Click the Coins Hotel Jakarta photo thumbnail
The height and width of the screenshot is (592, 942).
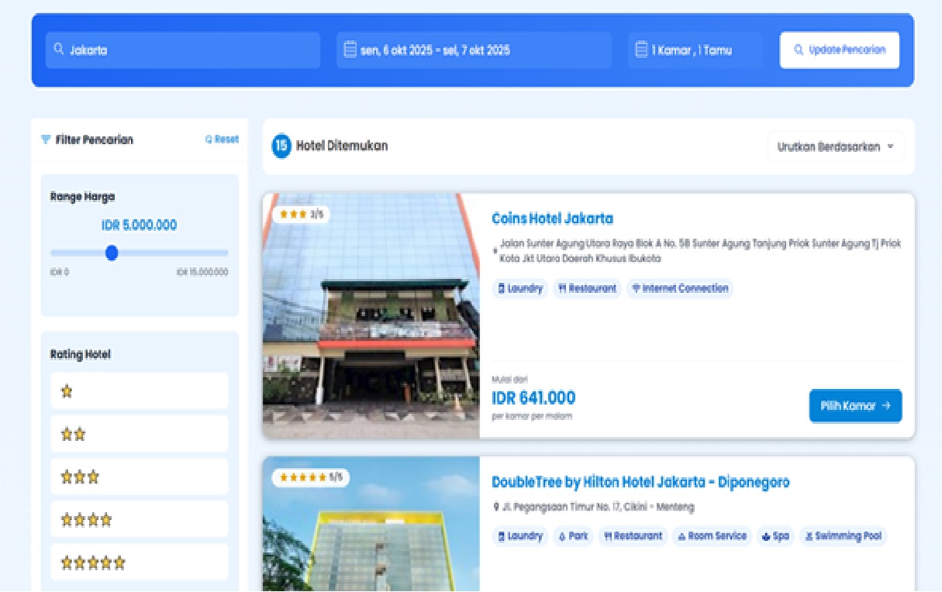(x=371, y=315)
